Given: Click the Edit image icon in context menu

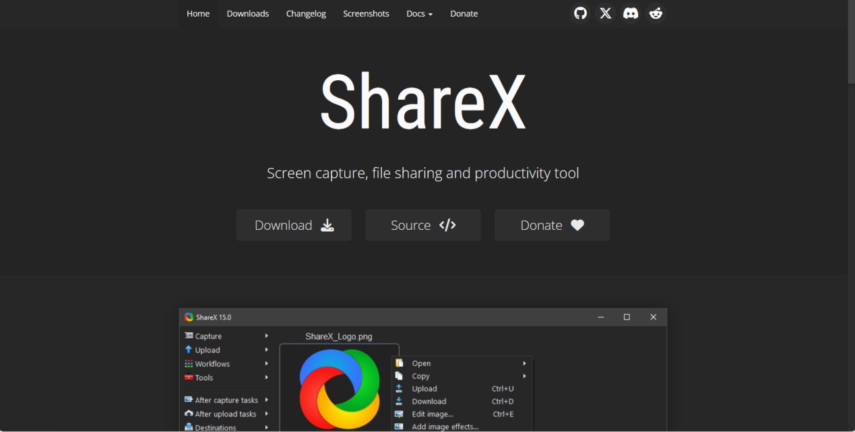Looking at the screenshot, I should coord(399,414).
